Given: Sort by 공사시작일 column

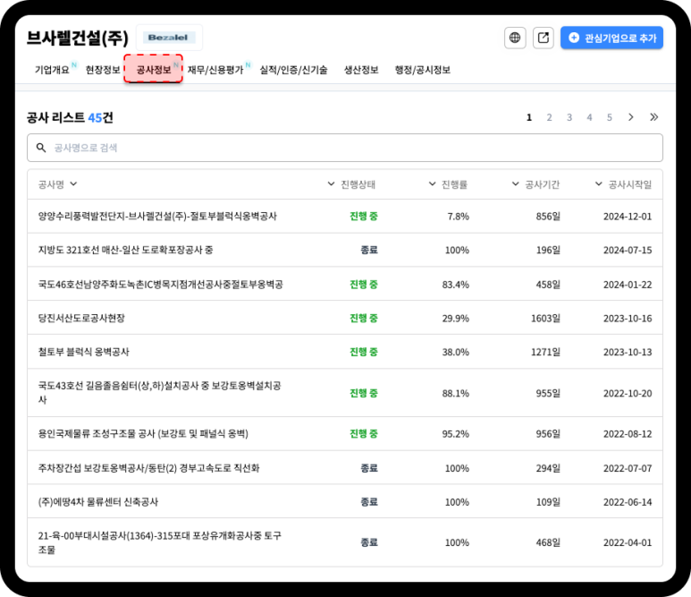Looking at the screenshot, I should tap(623, 184).
